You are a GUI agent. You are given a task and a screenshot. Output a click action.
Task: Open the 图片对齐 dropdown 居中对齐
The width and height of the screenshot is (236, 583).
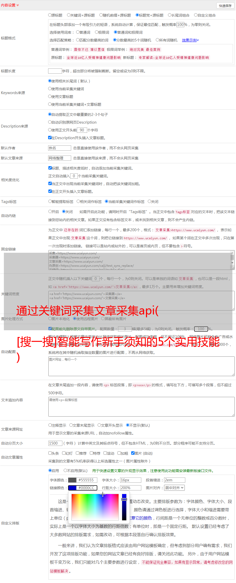point(174,488)
